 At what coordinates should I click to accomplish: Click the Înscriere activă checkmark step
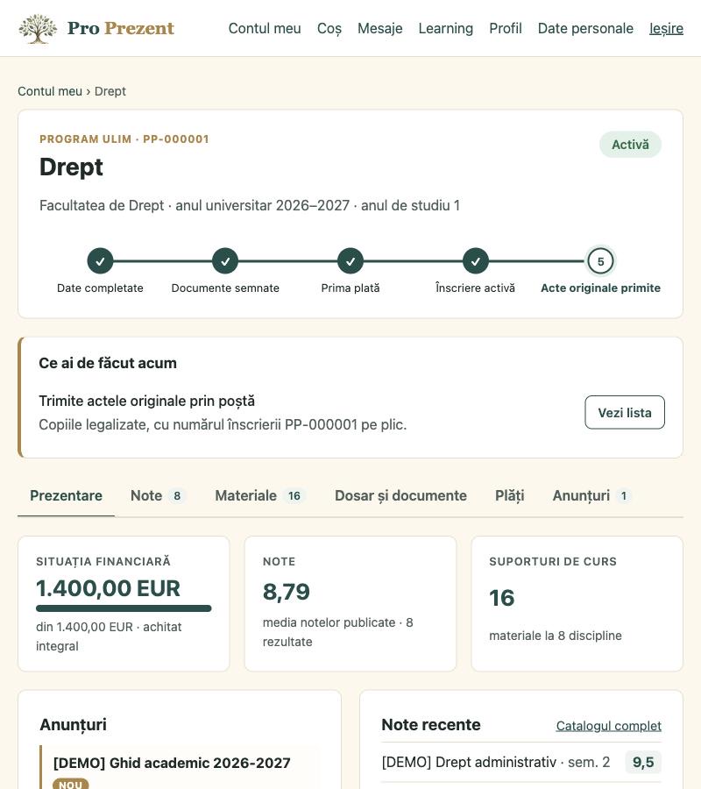pyautogui.click(x=475, y=260)
